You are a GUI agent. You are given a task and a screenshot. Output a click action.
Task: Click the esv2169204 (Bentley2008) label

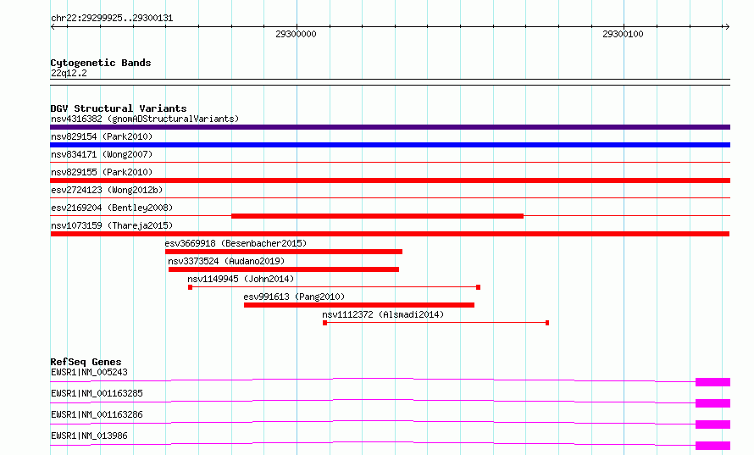[112, 208]
